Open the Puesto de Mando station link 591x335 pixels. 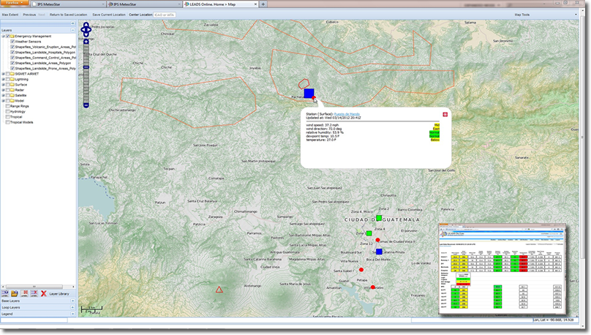[x=347, y=114]
